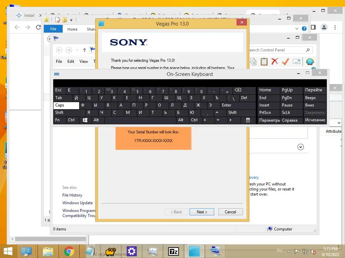
Task: Select the Home tab in the Explorer ribbon
Action: click(72, 29)
